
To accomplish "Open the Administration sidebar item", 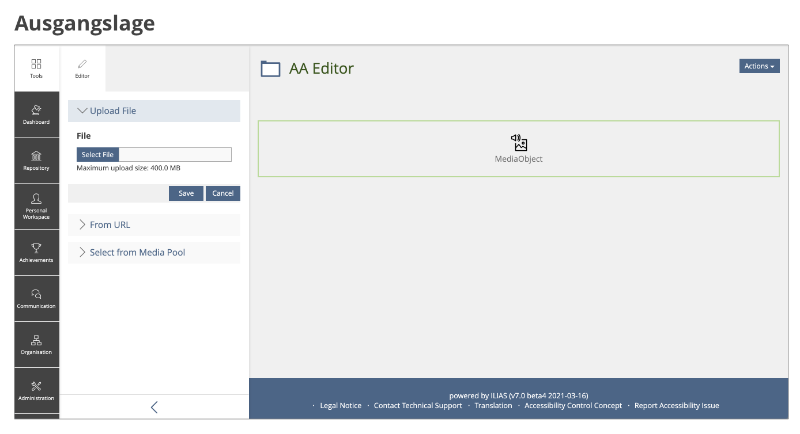I will coord(36,391).
